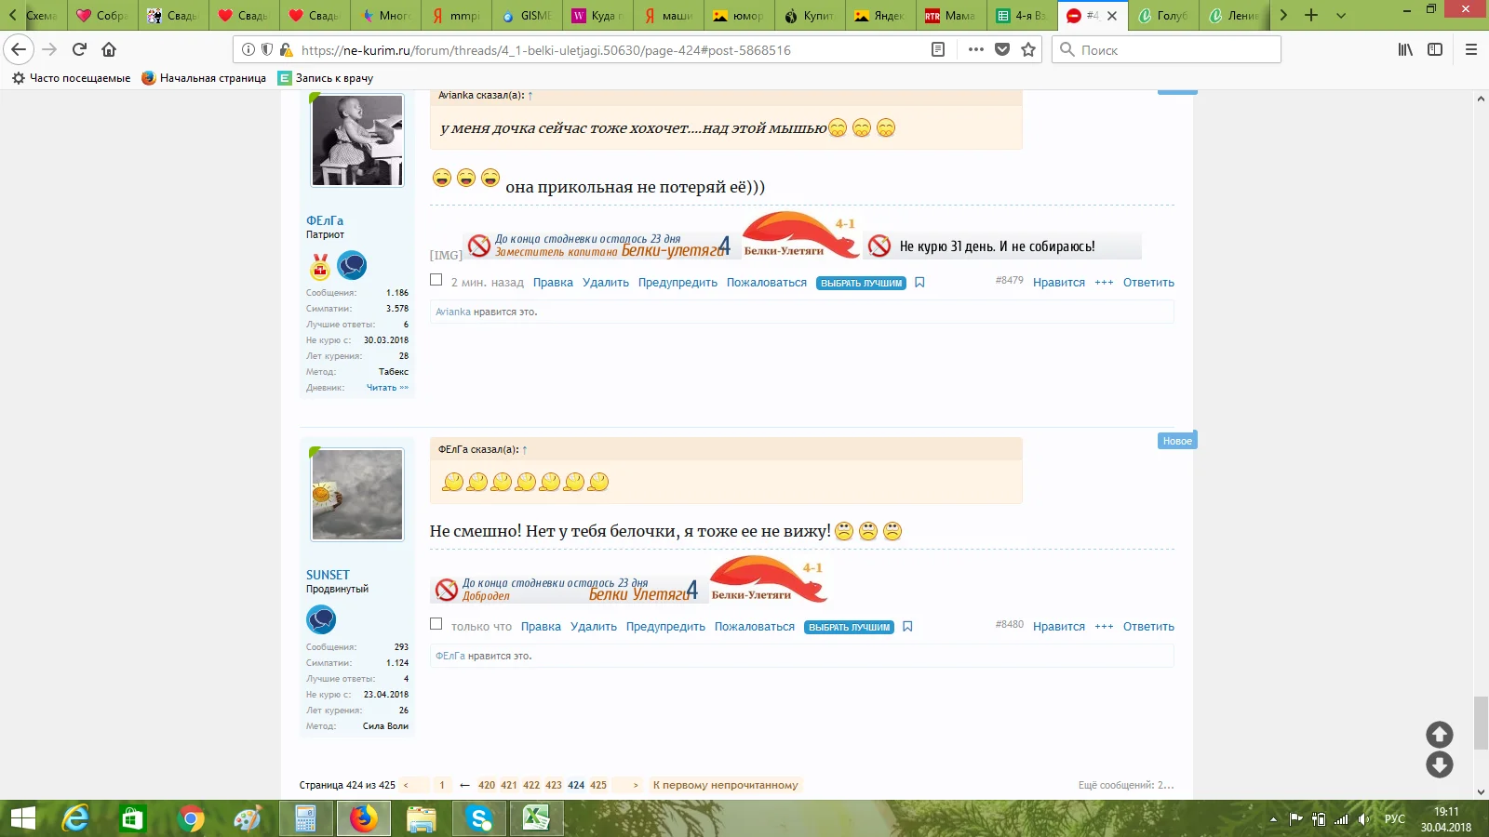Go to page 420 in pagination
1489x837 pixels.
click(487, 785)
